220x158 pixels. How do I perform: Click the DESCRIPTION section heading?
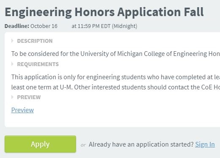[x=35, y=41]
